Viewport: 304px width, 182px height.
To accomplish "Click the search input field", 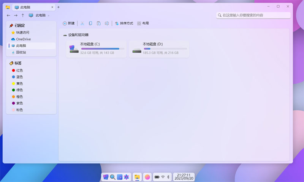I will [253, 15].
